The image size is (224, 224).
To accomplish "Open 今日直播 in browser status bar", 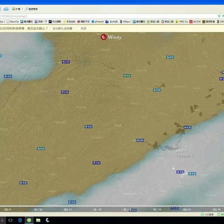I will point(207,215).
